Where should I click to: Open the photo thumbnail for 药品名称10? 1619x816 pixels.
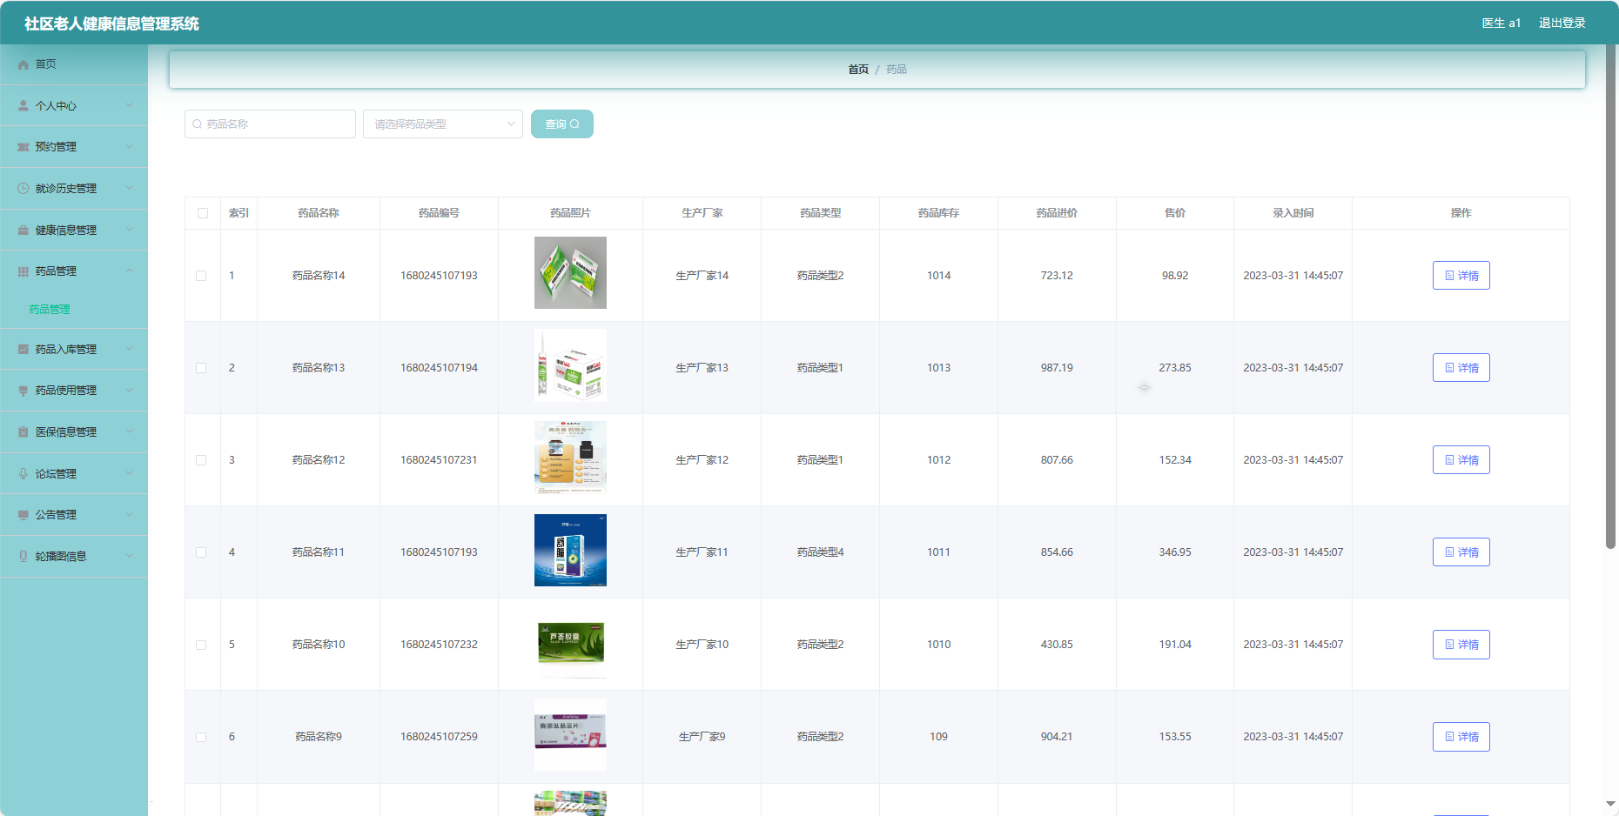(570, 642)
